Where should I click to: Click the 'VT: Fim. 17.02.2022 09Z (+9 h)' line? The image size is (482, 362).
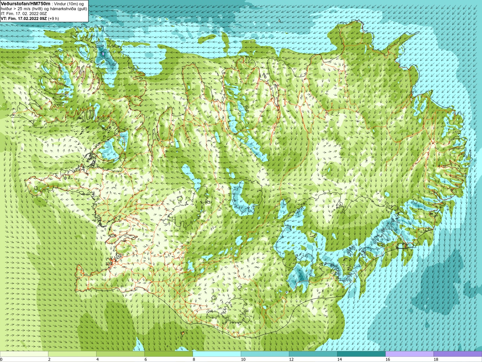pos(30,18)
